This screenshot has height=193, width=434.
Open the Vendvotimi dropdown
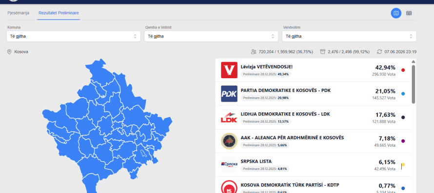coord(349,36)
